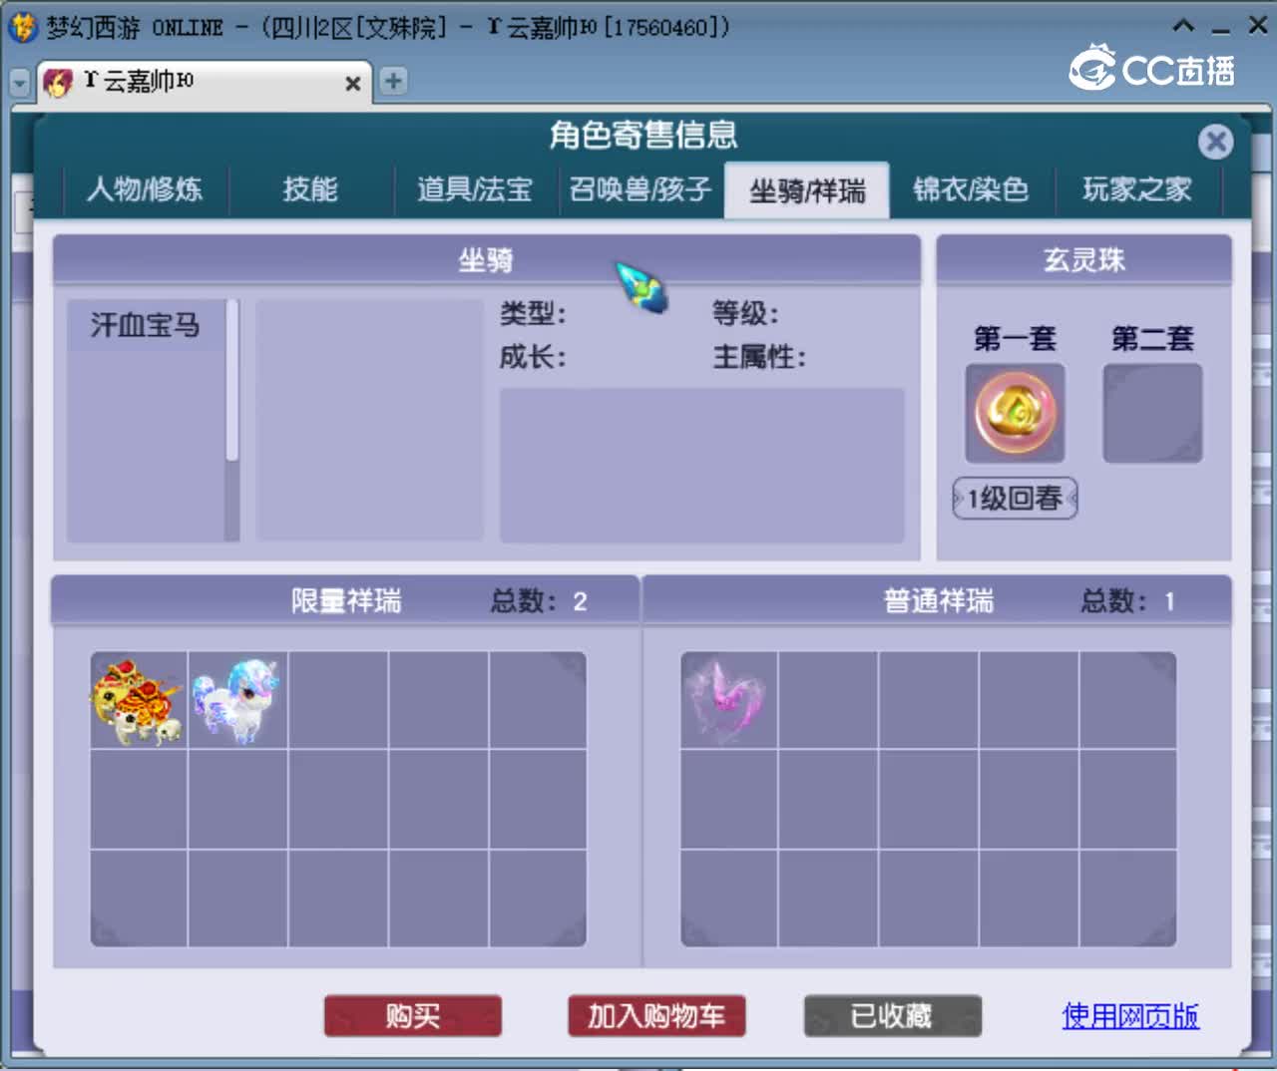Click the mount description text box

702,466
